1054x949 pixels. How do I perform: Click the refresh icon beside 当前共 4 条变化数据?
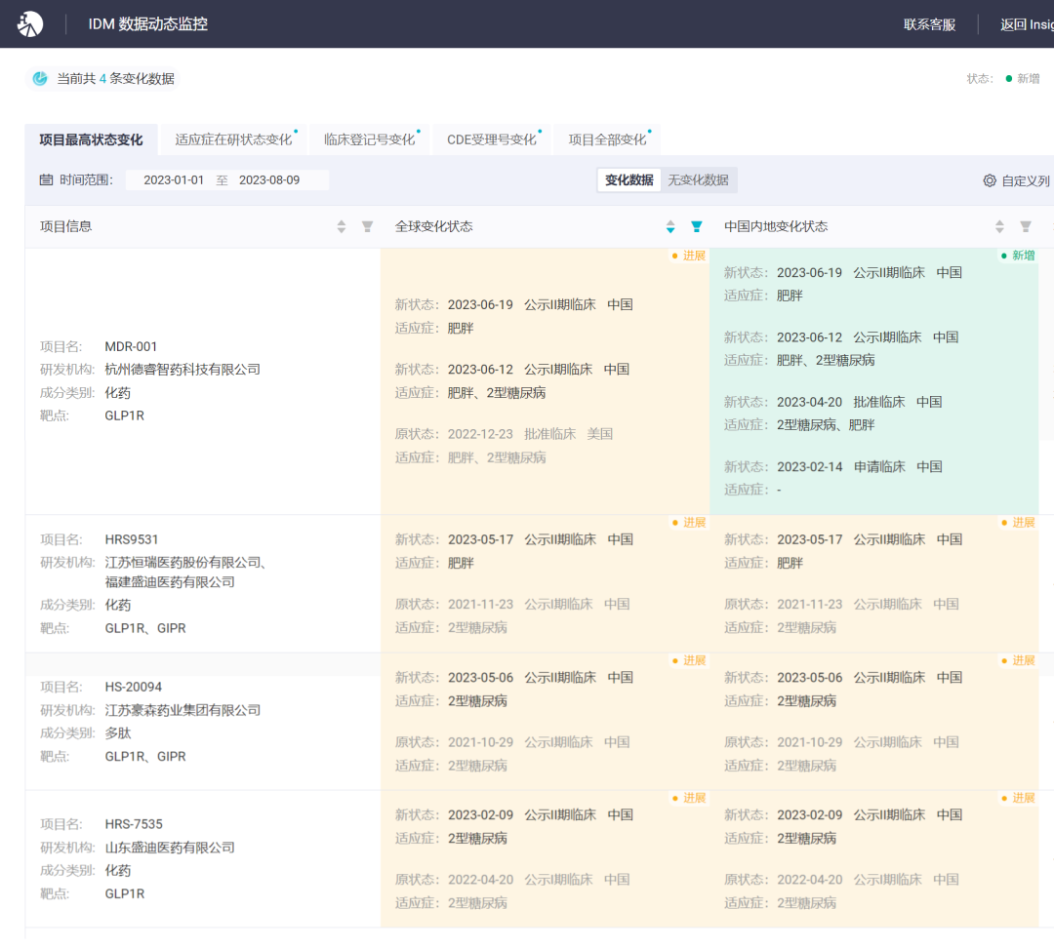40,79
